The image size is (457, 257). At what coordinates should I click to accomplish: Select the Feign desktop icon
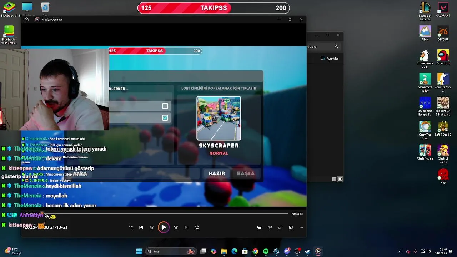(443, 176)
